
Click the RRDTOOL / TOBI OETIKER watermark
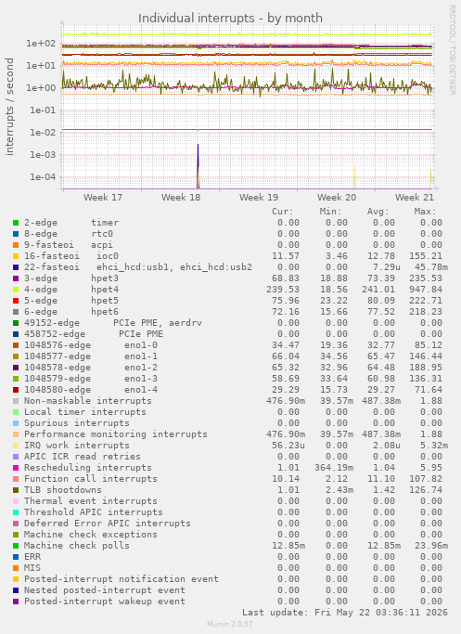click(x=452, y=50)
